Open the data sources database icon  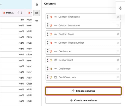pos(37,4)
